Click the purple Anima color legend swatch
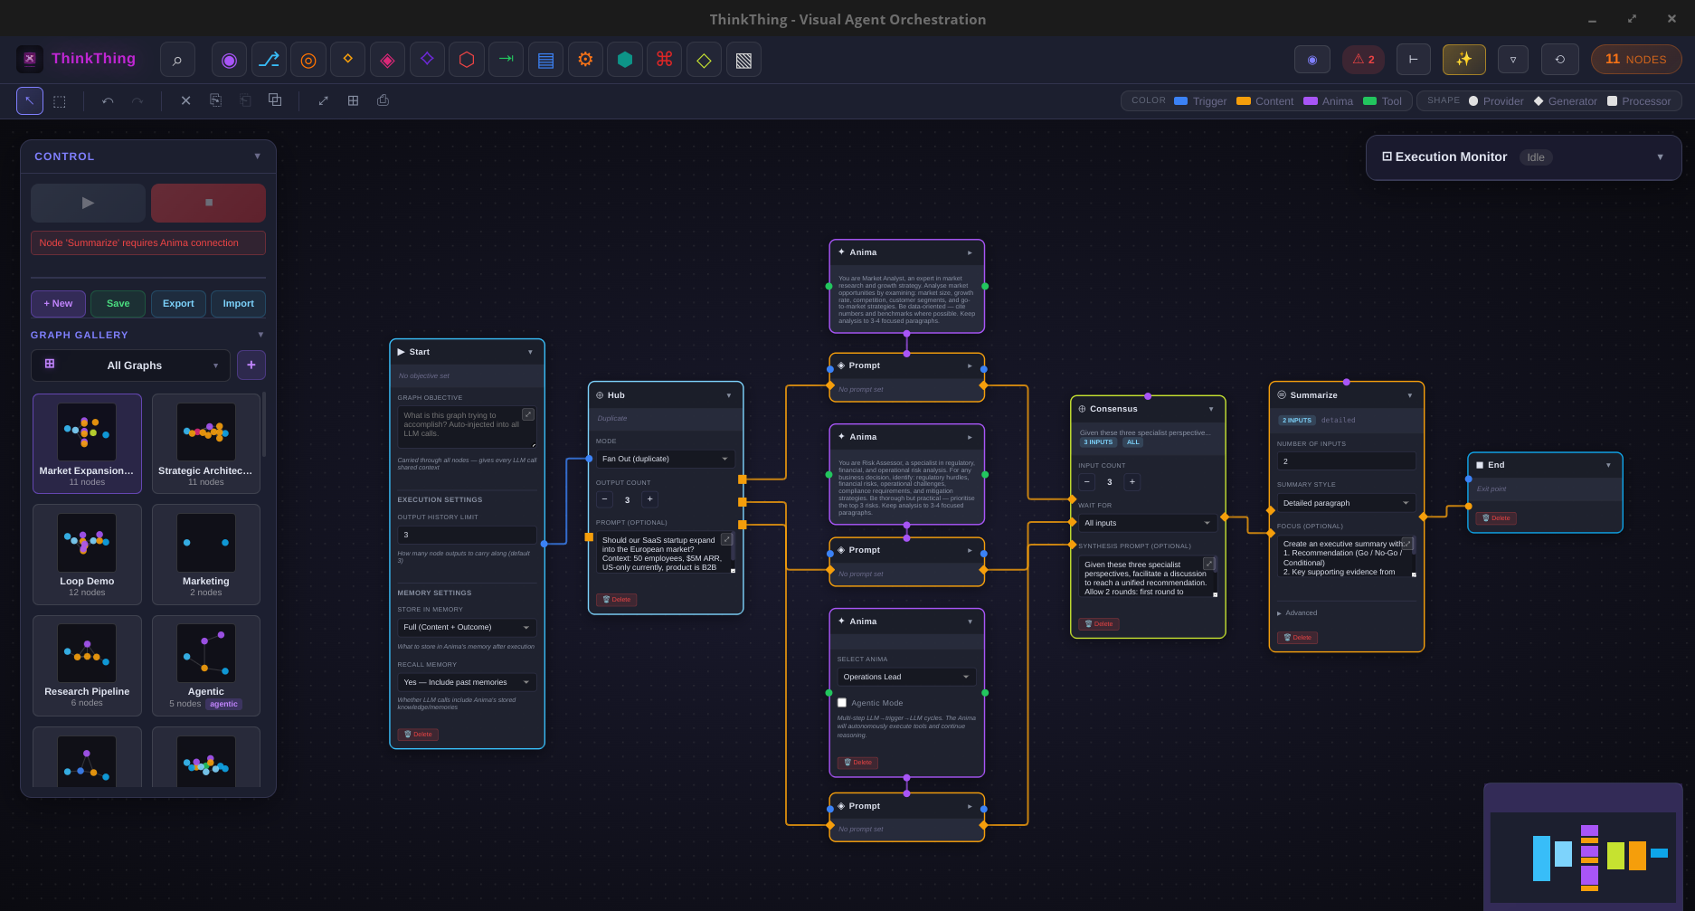 1310,101
